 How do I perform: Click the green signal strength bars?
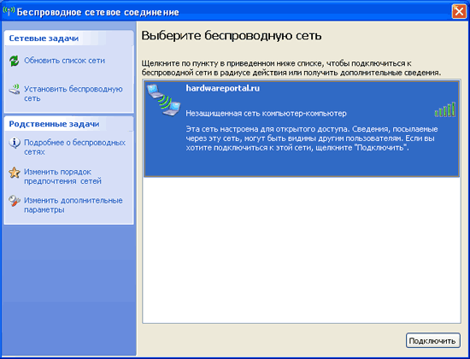click(445, 109)
